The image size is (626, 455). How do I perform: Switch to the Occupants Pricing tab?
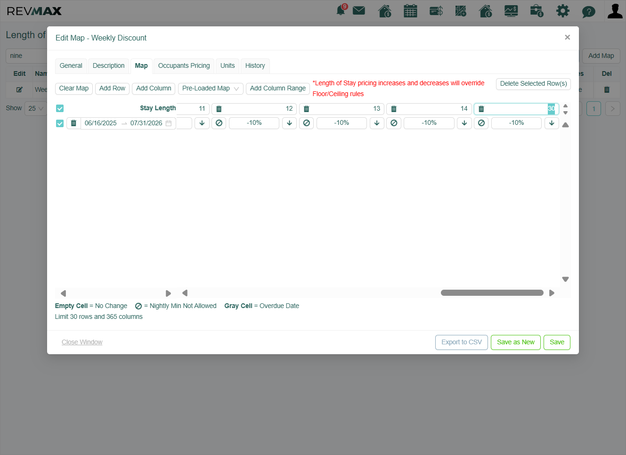(x=184, y=66)
